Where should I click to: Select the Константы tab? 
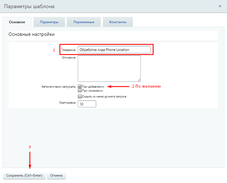118,22
